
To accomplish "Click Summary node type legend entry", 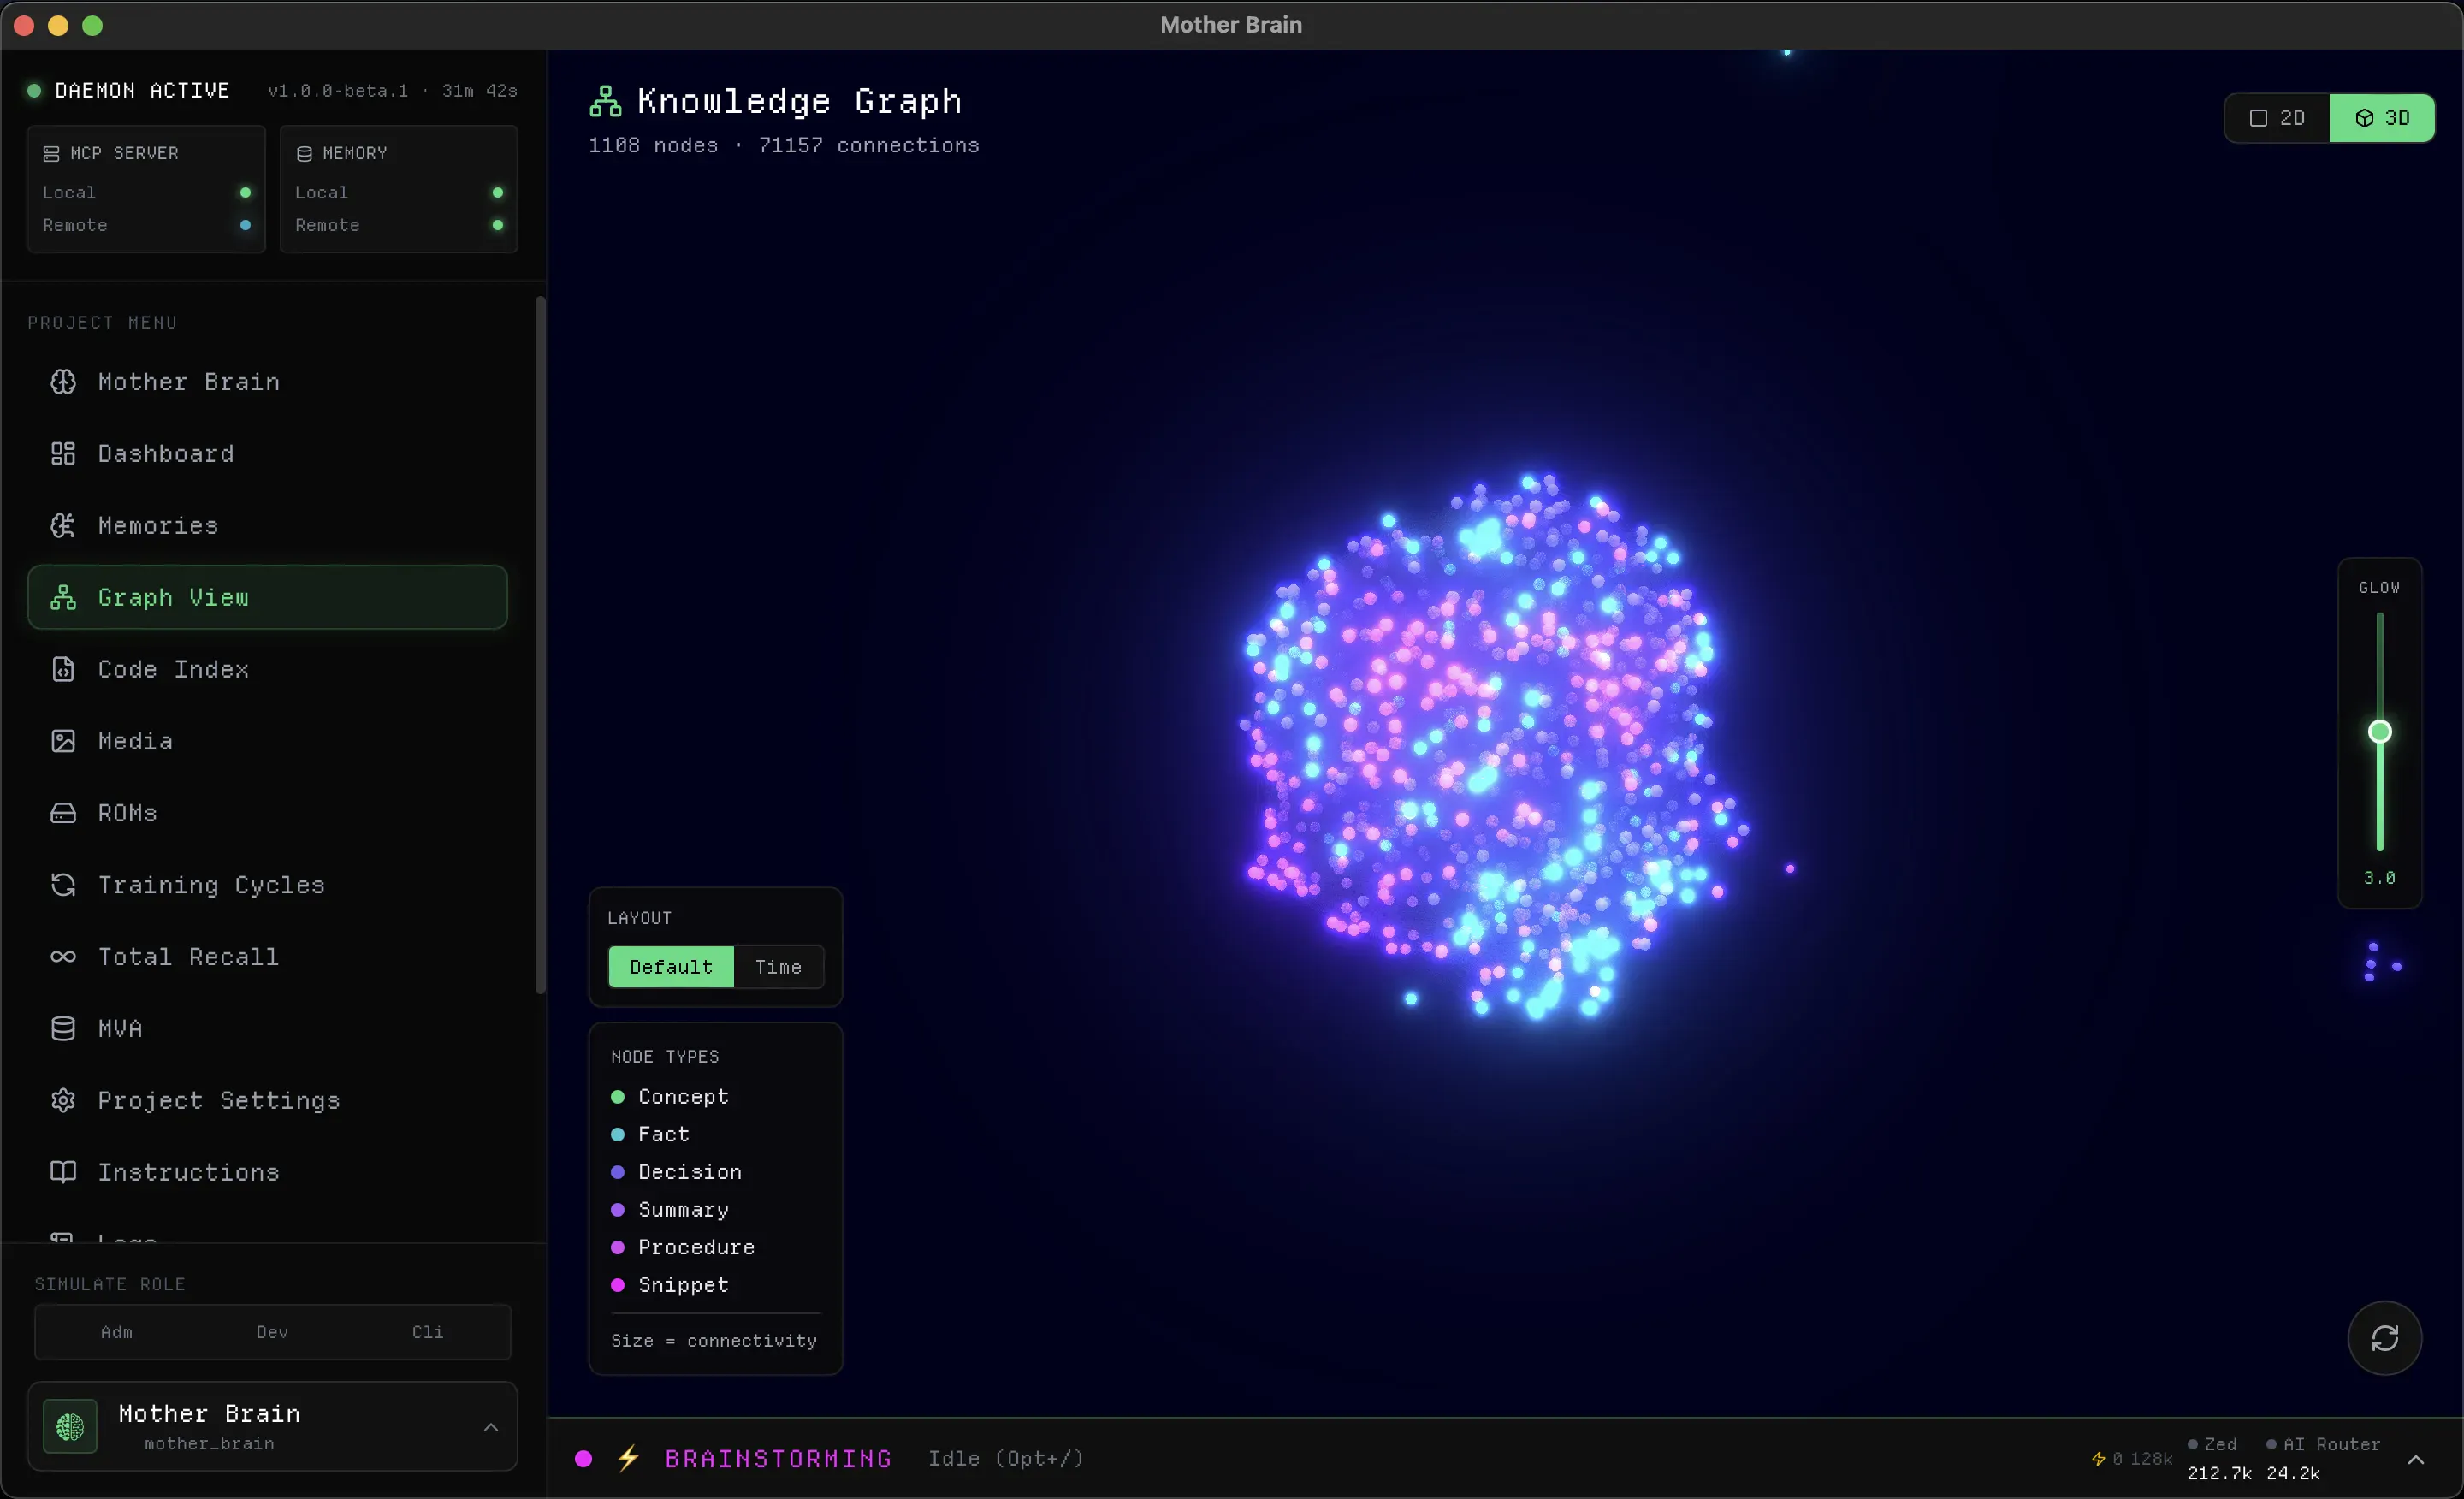I will (670, 1210).
